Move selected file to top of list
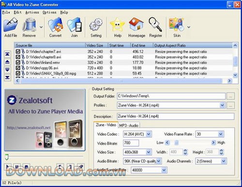The height and width of the screenshot is (187, 242). [x=7, y=54]
